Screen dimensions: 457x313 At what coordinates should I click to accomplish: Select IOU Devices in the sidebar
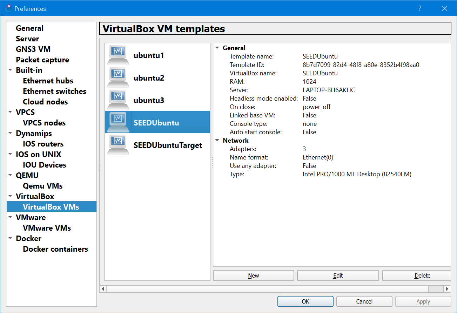[x=45, y=165]
